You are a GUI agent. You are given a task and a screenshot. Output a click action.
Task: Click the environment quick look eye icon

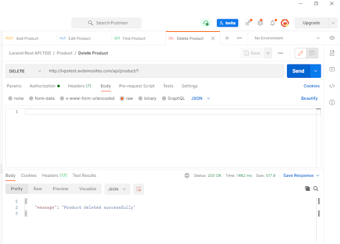(x=332, y=38)
